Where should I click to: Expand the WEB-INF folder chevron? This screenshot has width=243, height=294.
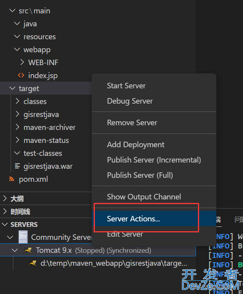[x=22, y=62]
